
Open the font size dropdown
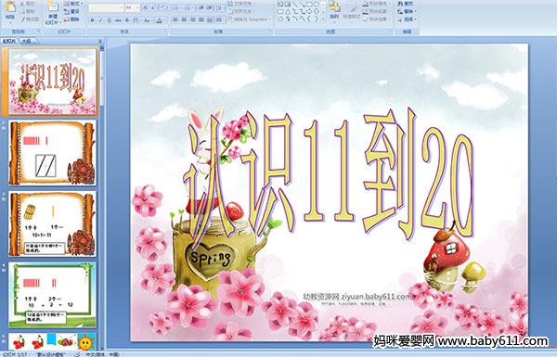[x=133, y=7]
